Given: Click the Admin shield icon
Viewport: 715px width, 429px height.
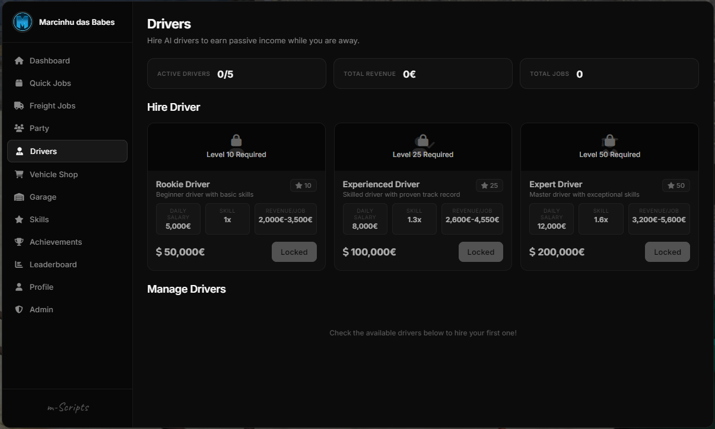Looking at the screenshot, I should [x=19, y=309].
